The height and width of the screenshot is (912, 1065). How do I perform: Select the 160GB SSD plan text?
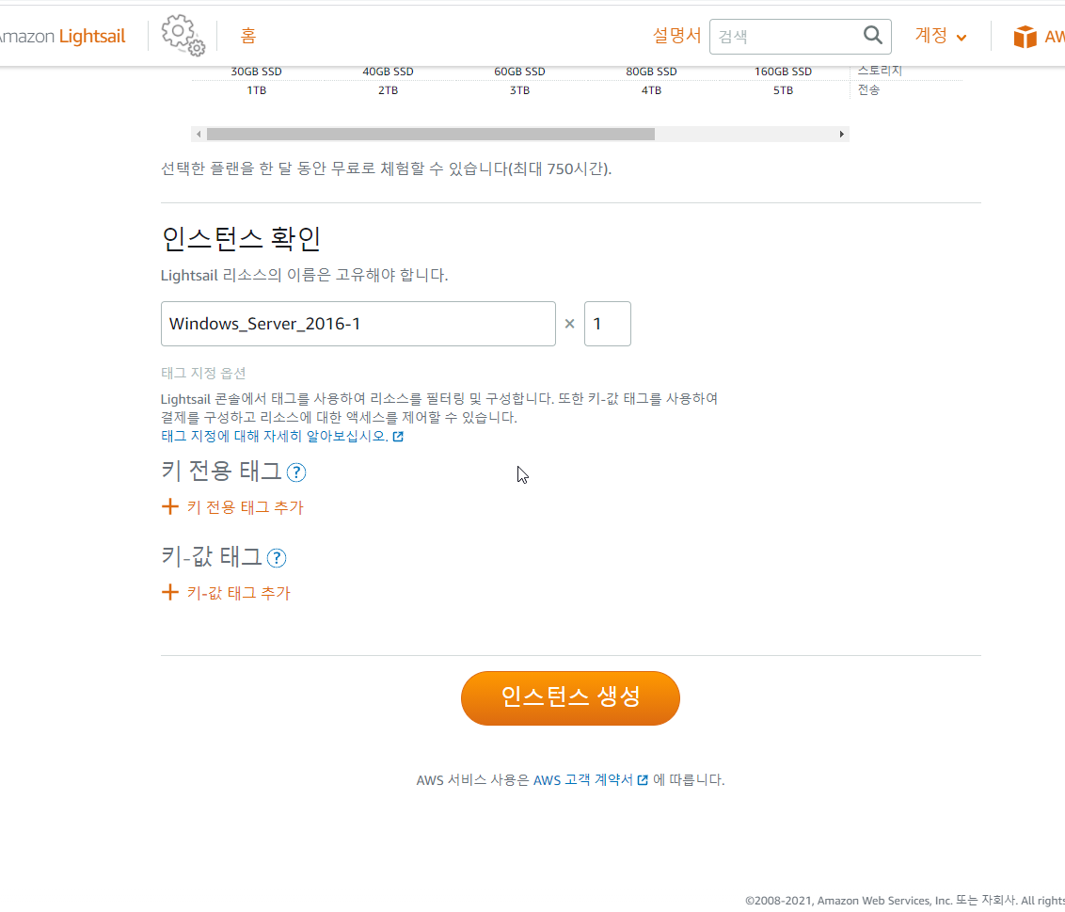(x=783, y=72)
